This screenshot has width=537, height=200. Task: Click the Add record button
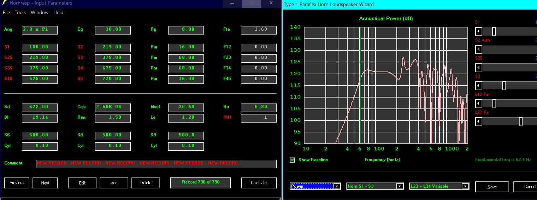[x=114, y=183]
